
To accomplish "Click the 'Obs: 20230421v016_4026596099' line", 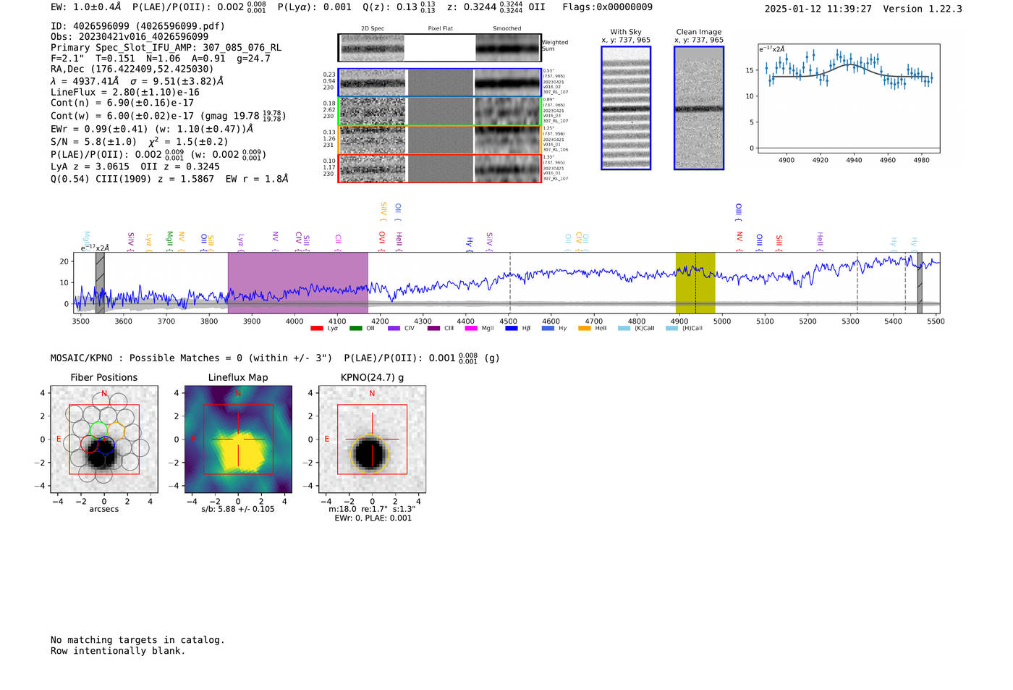I will pyautogui.click(x=130, y=36).
